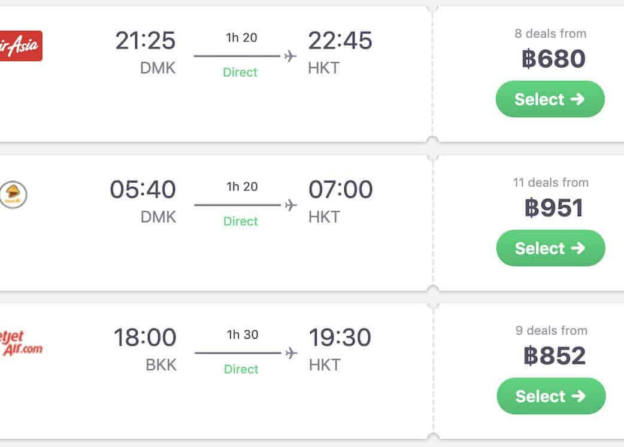The image size is (624, 447).
Task: Open the "8 deals from" offer text
Action: [x=550, y=34]
